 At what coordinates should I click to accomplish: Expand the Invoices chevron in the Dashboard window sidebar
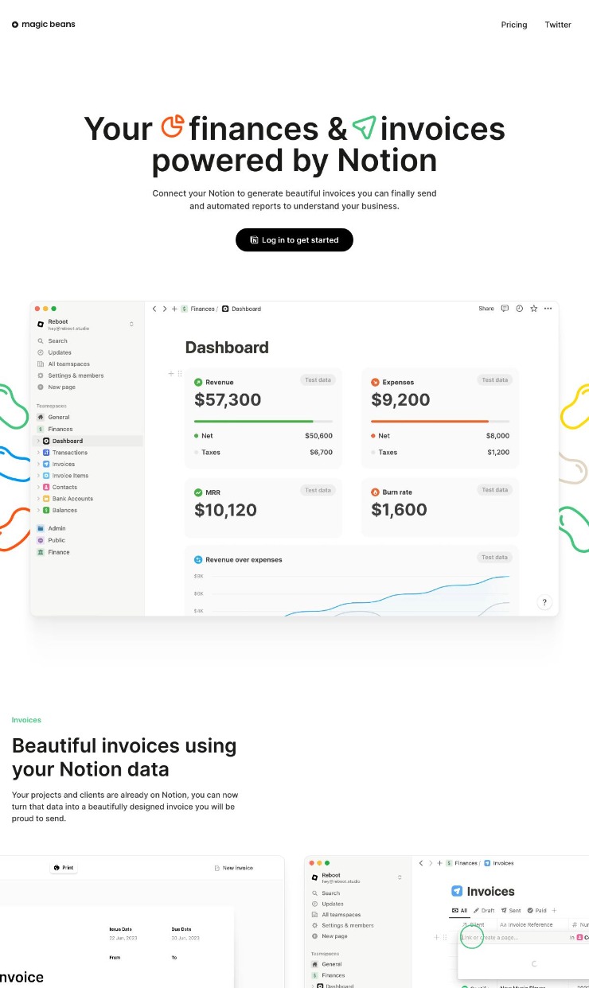click(38, 464)
